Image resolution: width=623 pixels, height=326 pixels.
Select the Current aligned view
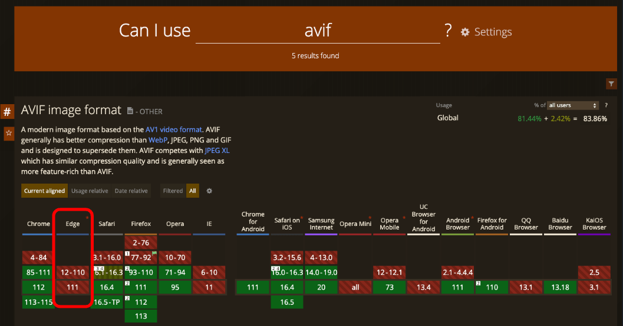45,191
